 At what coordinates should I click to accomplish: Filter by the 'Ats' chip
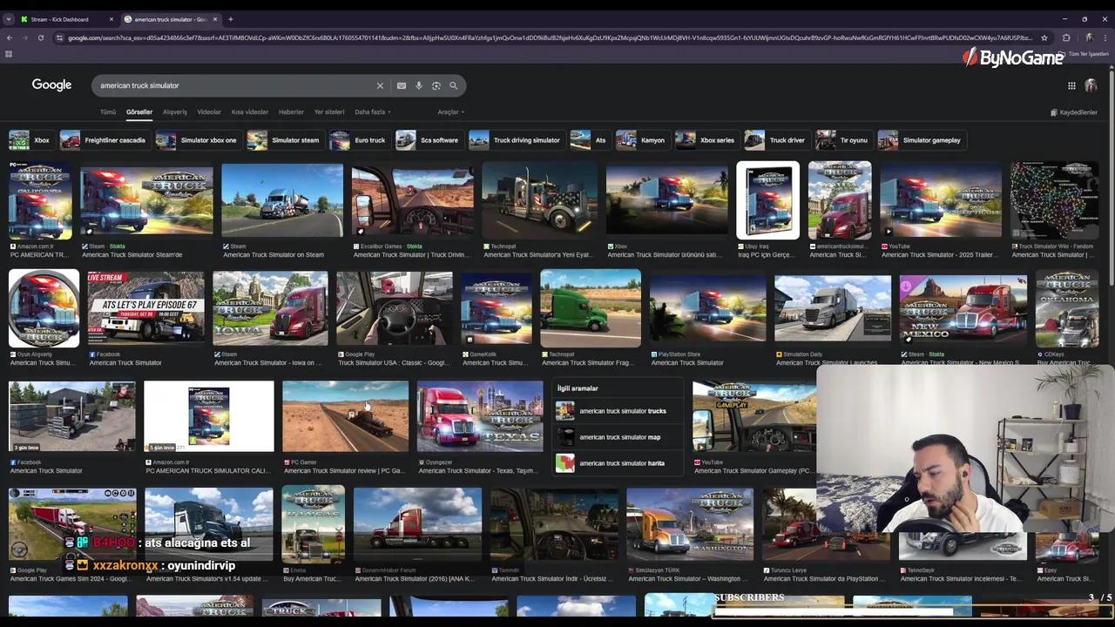click(x=589, y=140)
